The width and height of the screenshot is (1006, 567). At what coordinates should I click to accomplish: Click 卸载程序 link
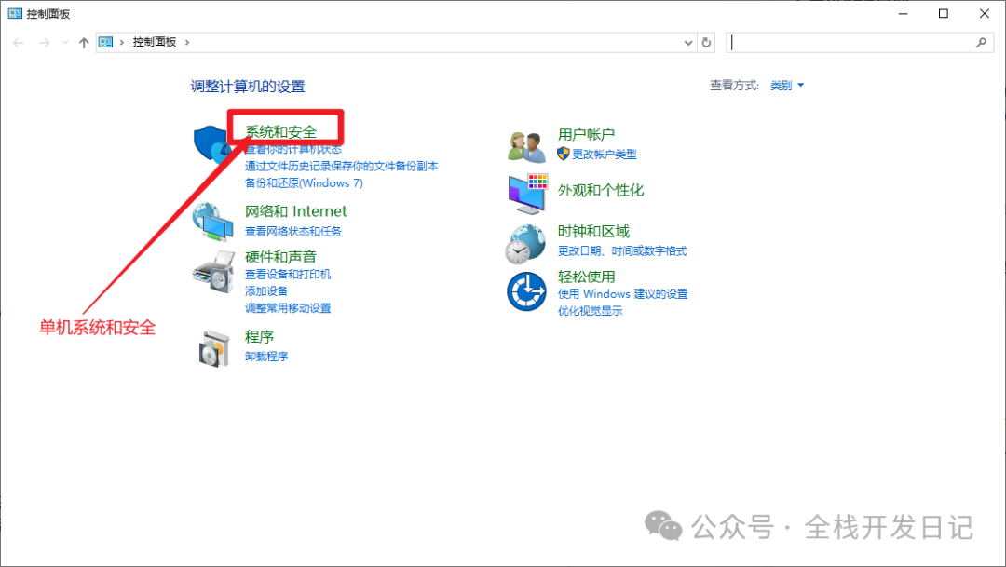(x=266, y=356)
